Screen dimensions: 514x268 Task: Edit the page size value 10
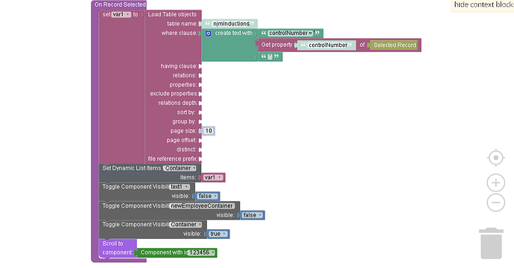[x=209, y=131]
